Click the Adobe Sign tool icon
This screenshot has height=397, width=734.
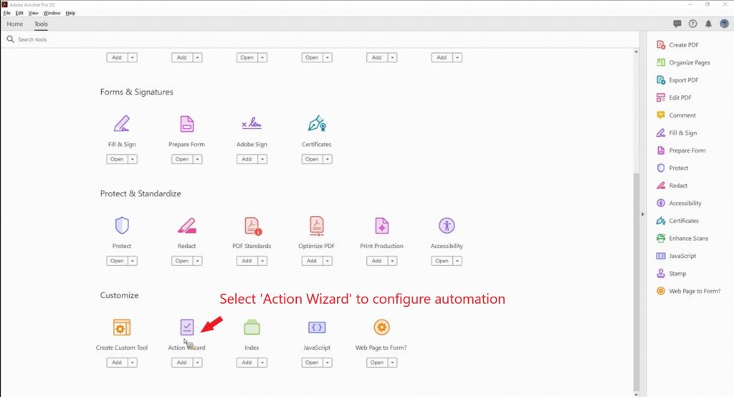pyautogui.click(x=252, y=123)
